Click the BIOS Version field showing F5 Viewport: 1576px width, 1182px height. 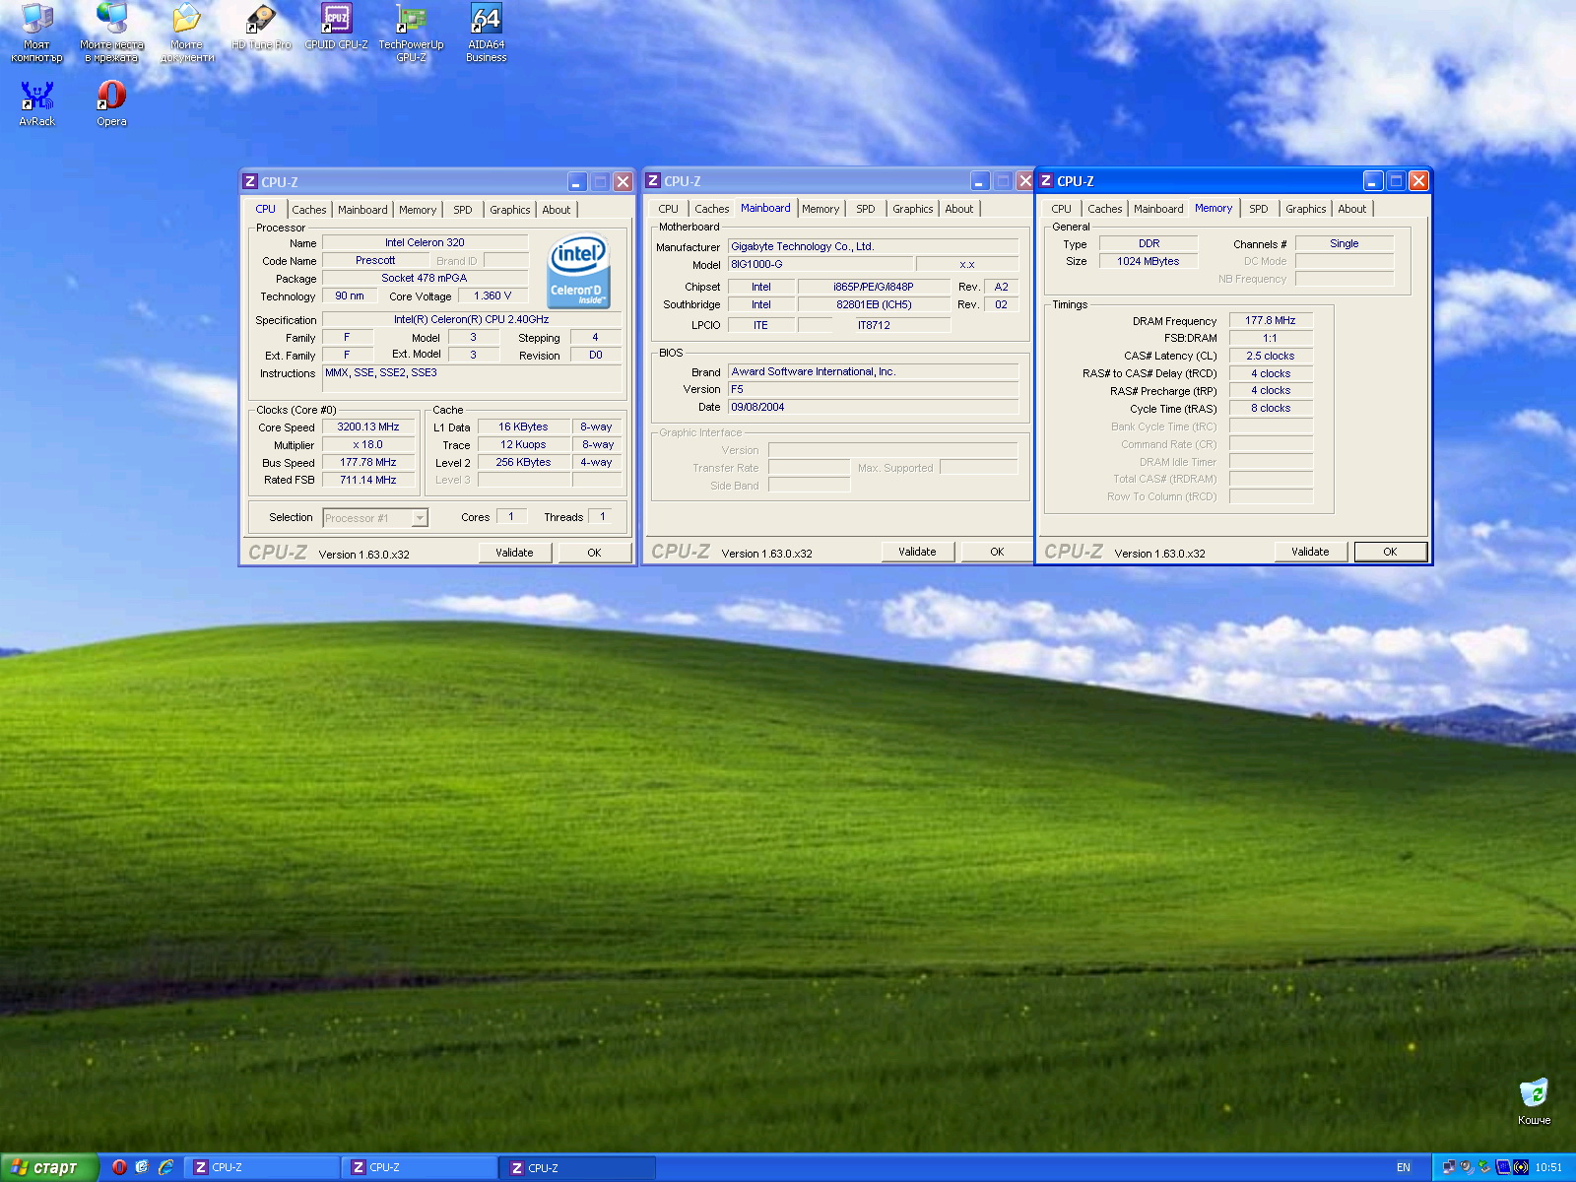click(x=872, y=390)
